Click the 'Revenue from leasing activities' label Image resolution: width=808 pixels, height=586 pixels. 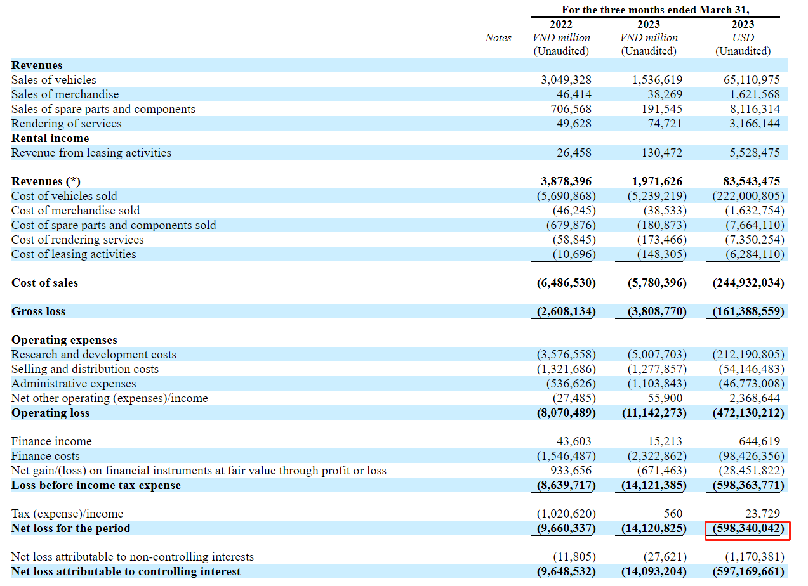(91, 153)
